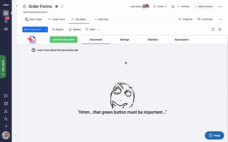Open the Person filter
The image size is (228, 142).
[74, 30]
